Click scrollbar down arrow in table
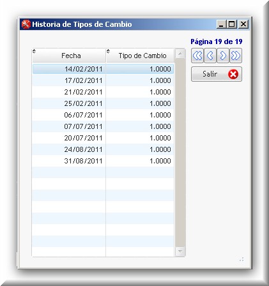Viewport: 269px width, 286px height. point(180,252)
